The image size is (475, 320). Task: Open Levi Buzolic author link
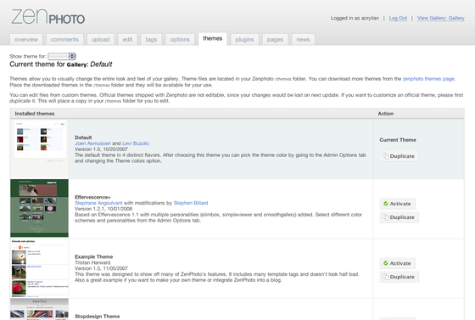136,143
